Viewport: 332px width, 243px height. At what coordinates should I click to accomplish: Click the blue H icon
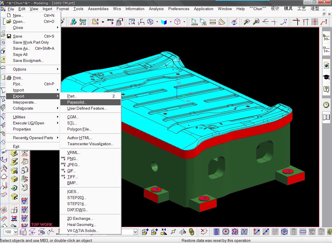244,232
